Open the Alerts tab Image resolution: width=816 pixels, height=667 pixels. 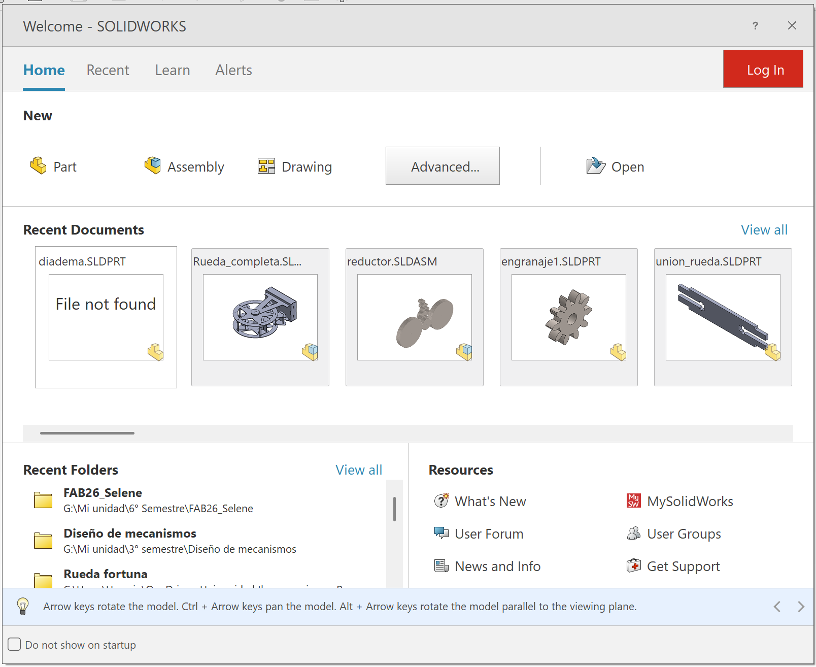point(233,70)
